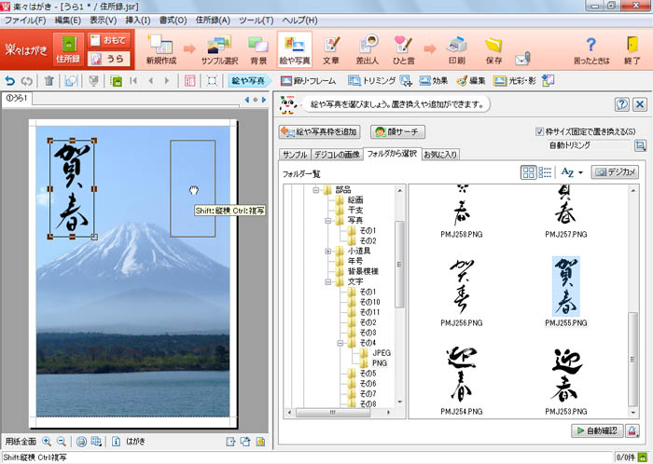The image size is (653, 464).
Task: Open the 背景 (background) step
Action: click(258, 48)
